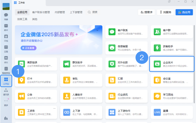This screenshot has width=196, height=123.
Task: Click the 企业微信2025新品发布 banner title
Action: point(47,34)
